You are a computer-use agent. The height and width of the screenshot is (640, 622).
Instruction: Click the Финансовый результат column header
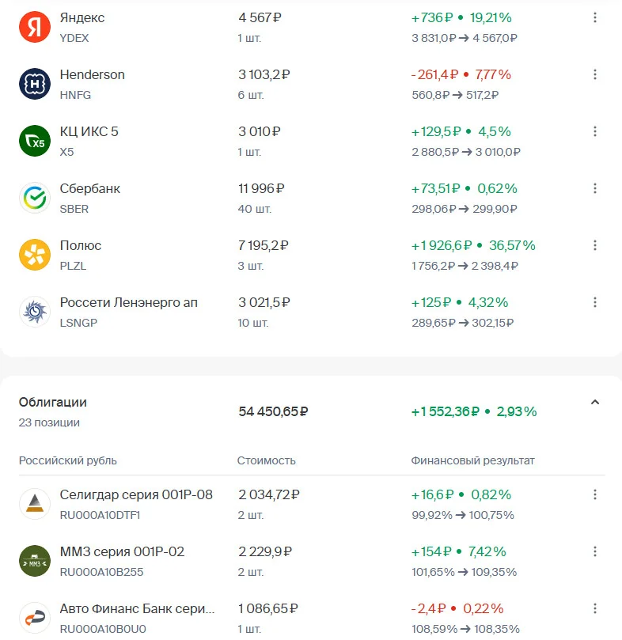coord(472,461)
